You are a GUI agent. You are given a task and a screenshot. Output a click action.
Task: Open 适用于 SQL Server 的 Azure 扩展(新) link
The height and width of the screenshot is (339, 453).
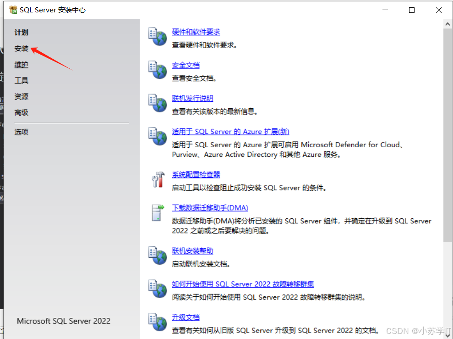[x=230, y=132]
